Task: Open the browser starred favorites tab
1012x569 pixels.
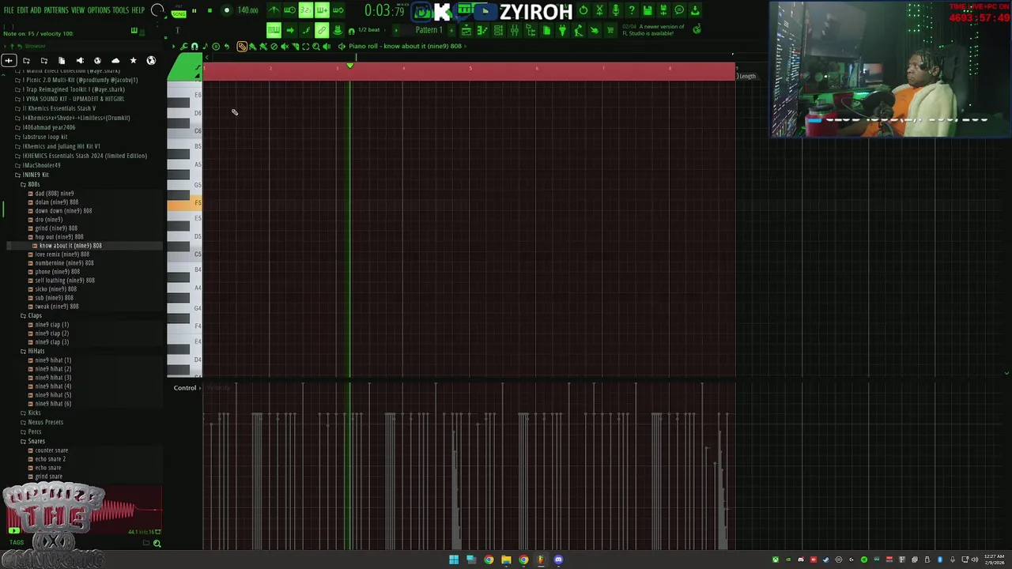Action: click(133, 61)
